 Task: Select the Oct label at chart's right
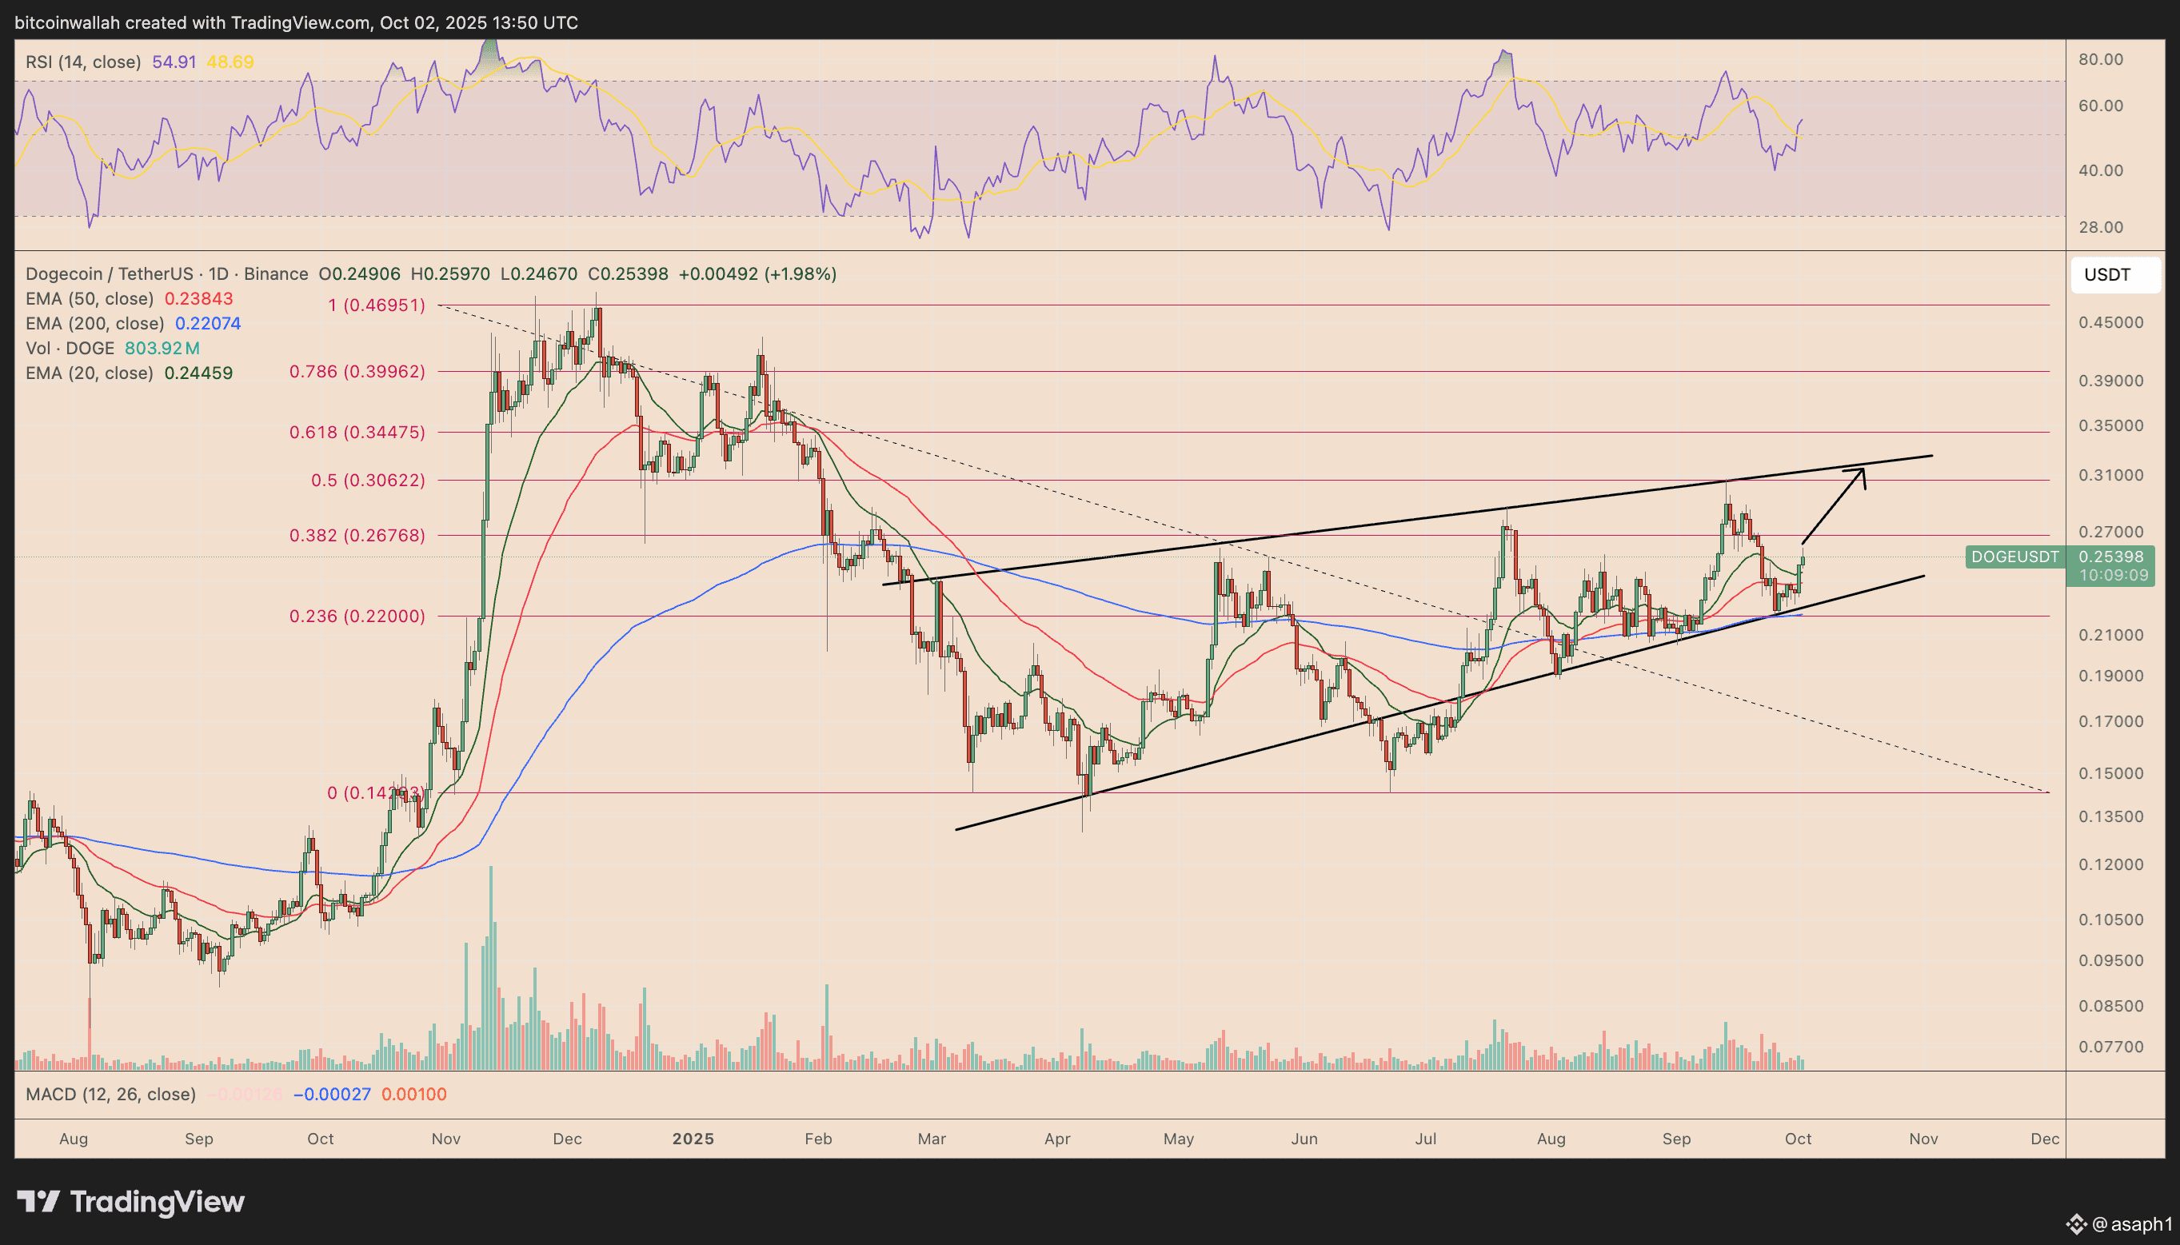(x=1798, y=1138)
